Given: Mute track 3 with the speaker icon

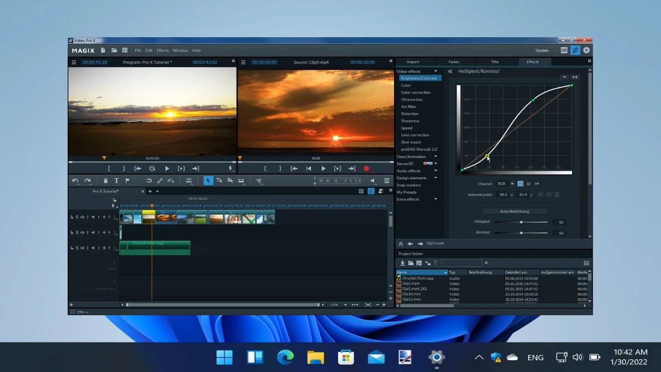Looking at the screenshot, I should click(93, 248).
